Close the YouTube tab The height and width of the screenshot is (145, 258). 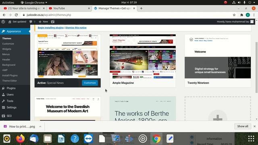click(89, 8)
